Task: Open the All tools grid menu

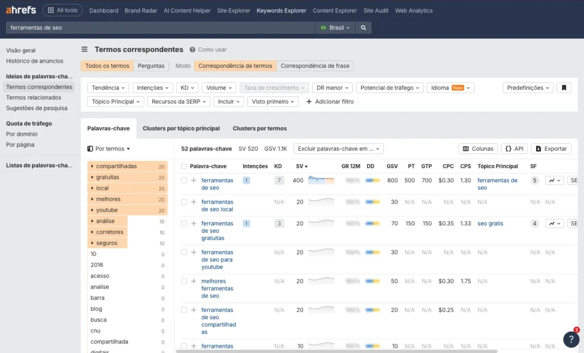Action: coord(63,10)
